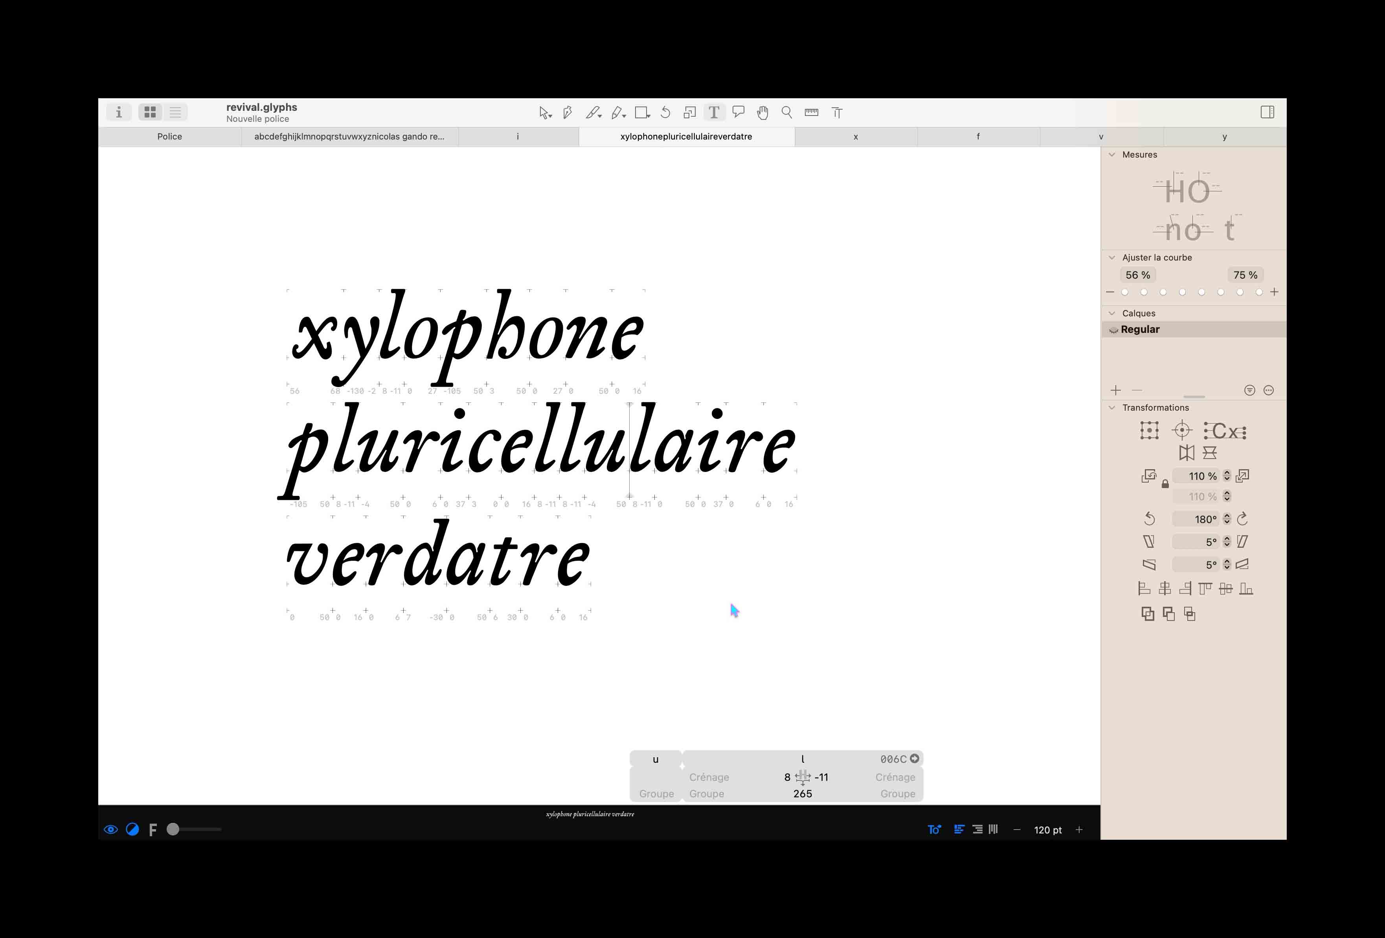
Task: Click the 110 % scale input field
Action: [1197, 476]
